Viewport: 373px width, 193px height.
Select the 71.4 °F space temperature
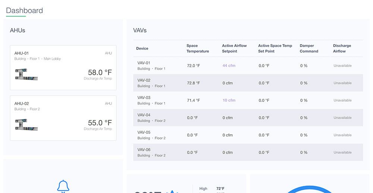pyautogui.click(x=193, y=100)
